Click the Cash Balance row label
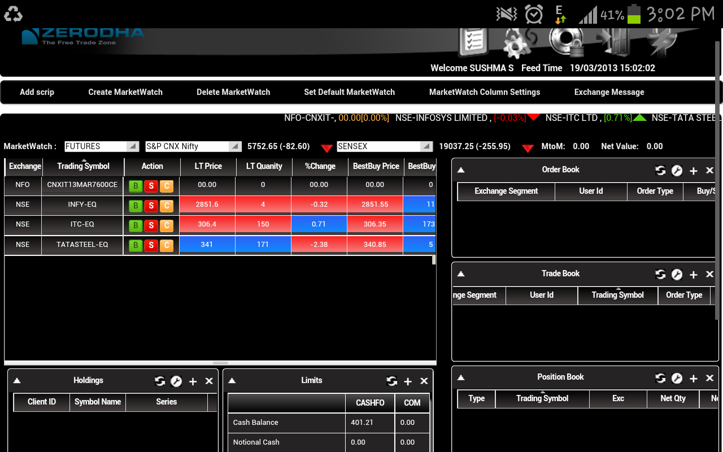The image size is (723, 452). coord(255,423)
